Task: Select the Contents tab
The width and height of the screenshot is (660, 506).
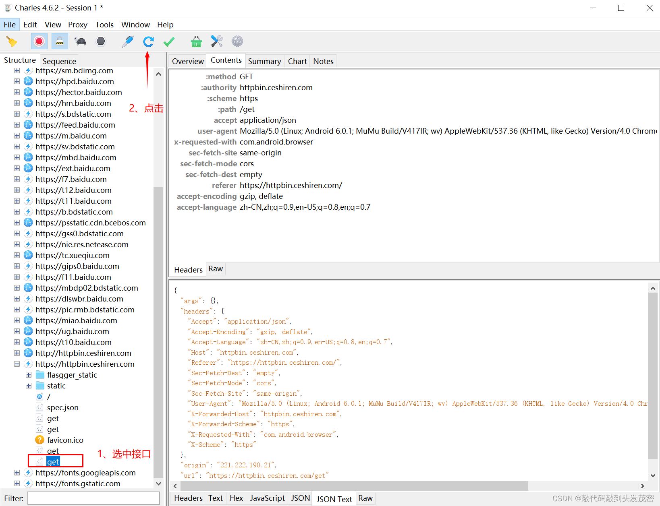Action: tap(226, 60)
